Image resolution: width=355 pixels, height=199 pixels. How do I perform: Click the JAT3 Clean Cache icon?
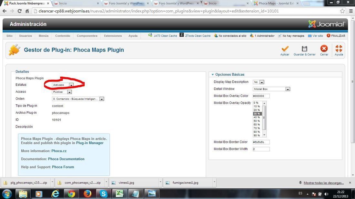150,35
